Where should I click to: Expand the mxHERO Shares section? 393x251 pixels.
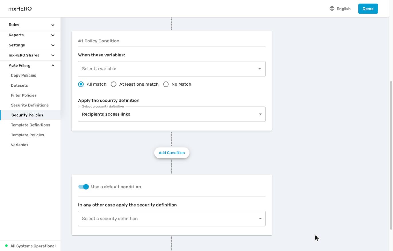[x=30, y=55]
